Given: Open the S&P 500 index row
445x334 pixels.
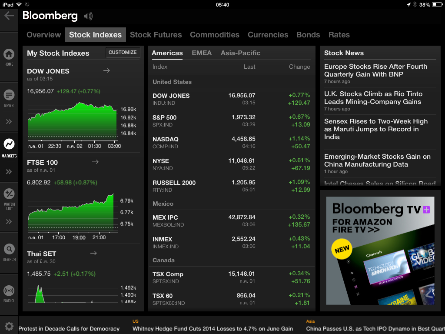Looking at the screenshot, I should coord(231,121).
